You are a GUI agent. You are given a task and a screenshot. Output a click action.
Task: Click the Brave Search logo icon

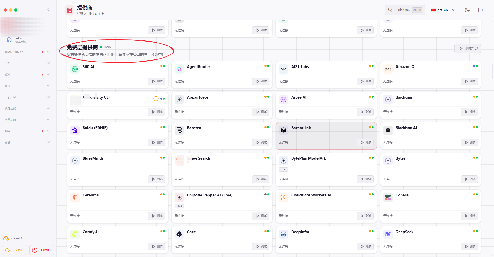(x=179, y=161)
